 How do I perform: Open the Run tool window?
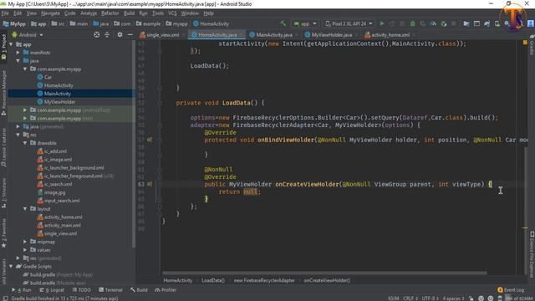pos(21,290)
